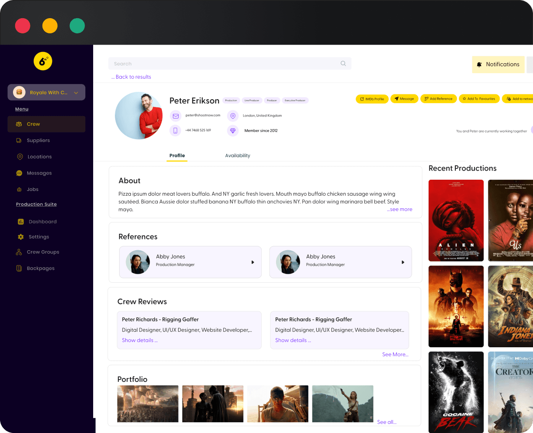
Task: Click See More under Crew Reviews
Action: 395,354
